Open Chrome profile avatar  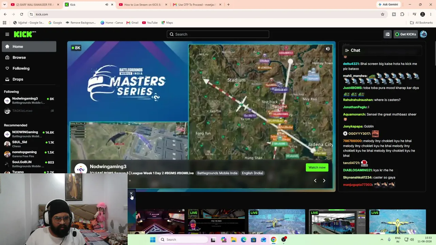click(x=423, y=14)
